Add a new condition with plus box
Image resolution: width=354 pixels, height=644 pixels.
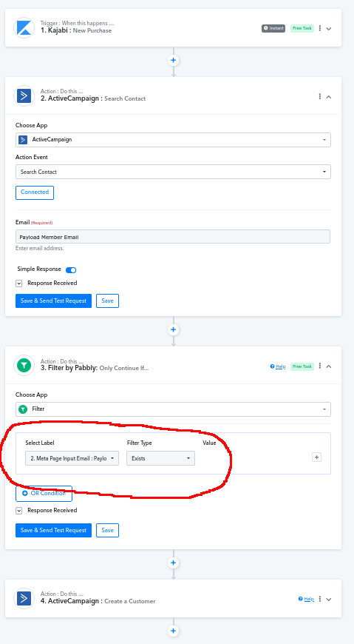tap(316, 457)
